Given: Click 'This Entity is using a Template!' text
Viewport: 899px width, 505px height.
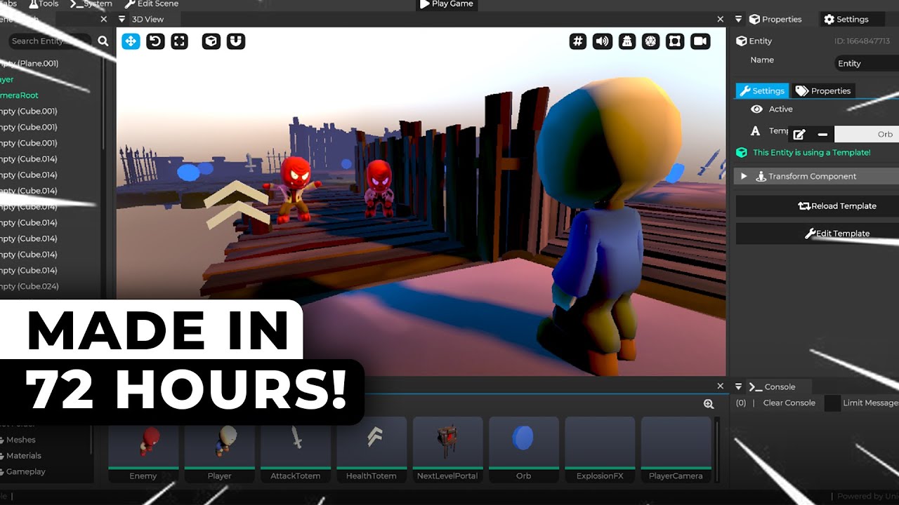Looking at the screenshot, I should (811, 152).
